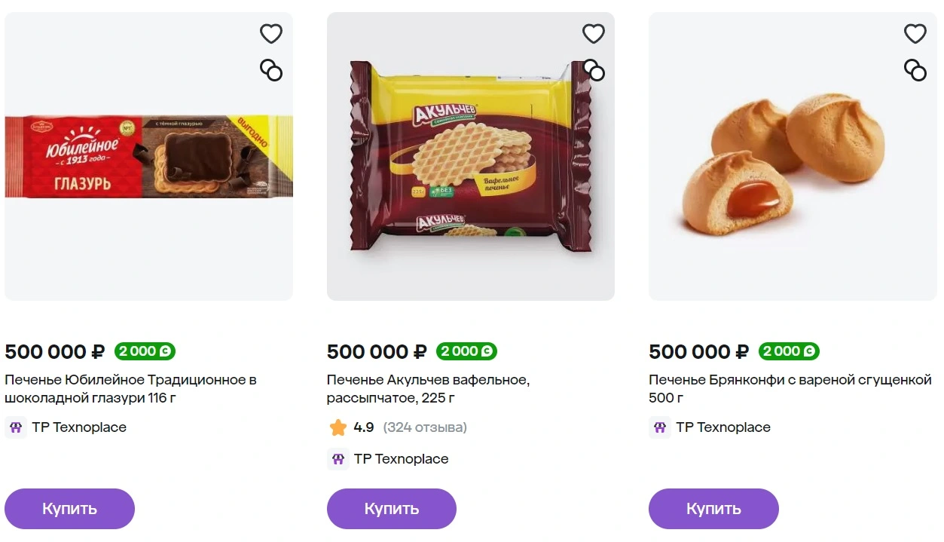Click Купить for Акульчев waffle cookies
This screenshot has height=542, width=944.
tap(392, 509)
